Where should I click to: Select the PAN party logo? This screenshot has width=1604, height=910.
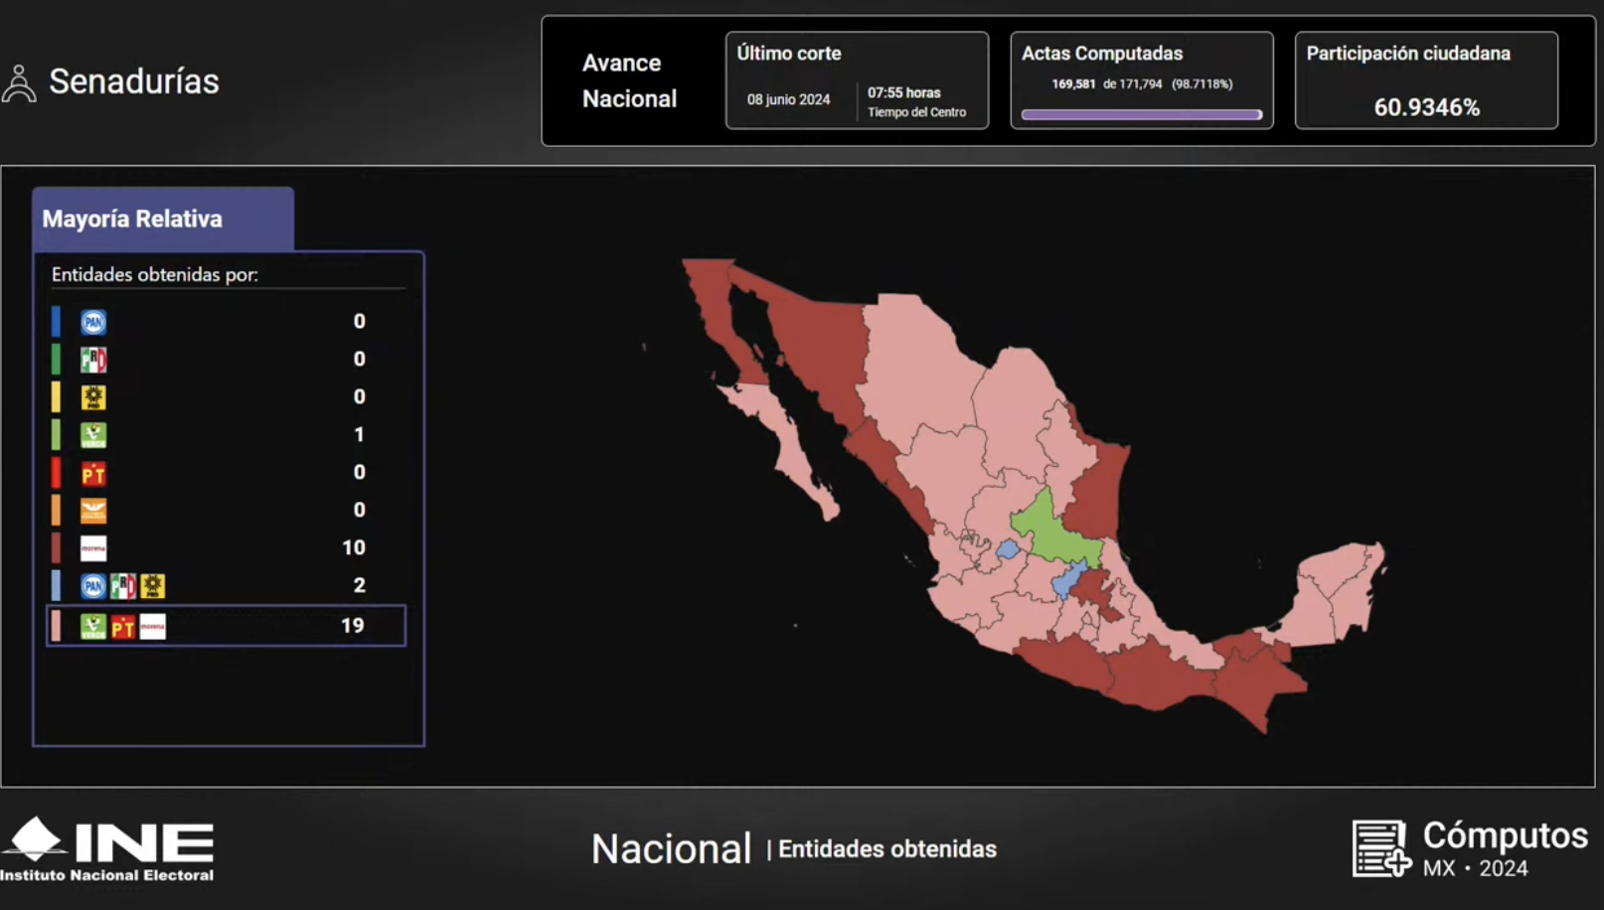pyautogui.click(x=91, y=321)
